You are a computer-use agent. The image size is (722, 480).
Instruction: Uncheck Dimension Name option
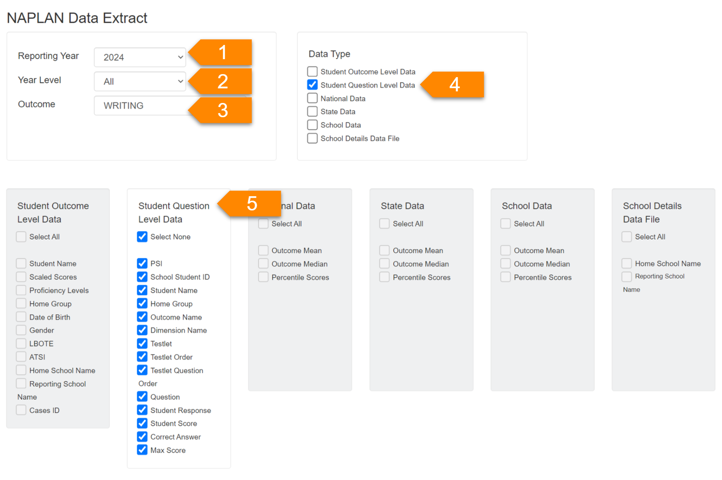[x=142, y=330]
